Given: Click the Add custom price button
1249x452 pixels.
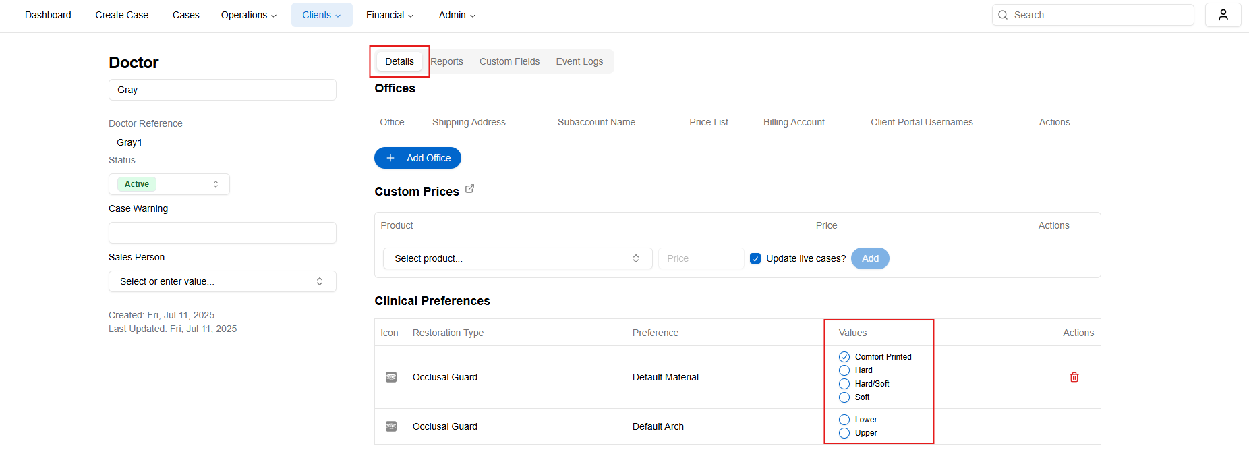Looking at the screenshot, I should [869, 258].
